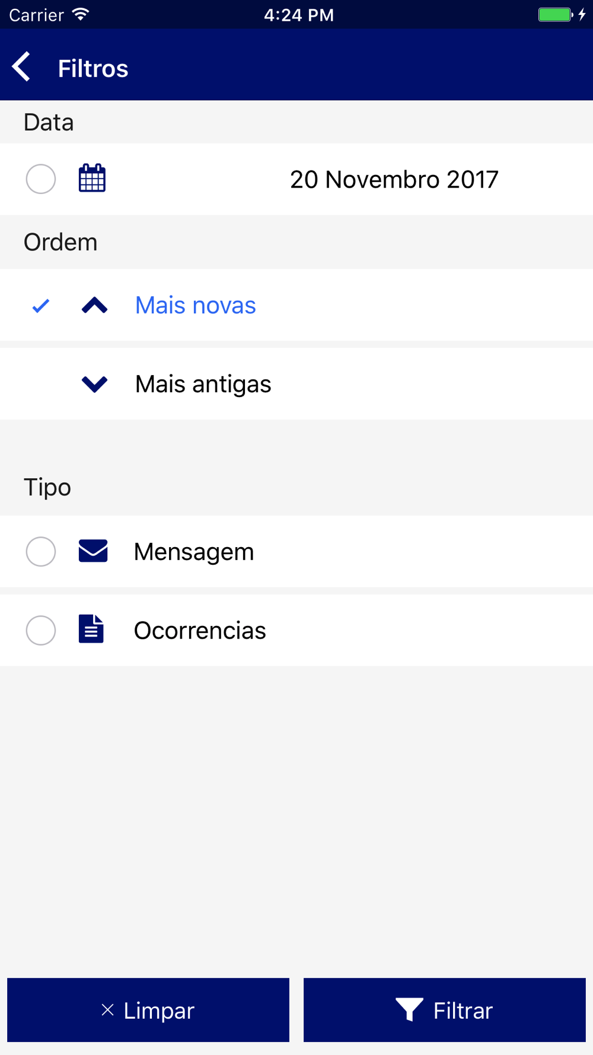Go back using the header arrow
Image resolution: width=593 pixels, height=1055 pixels.
[21, 66]
